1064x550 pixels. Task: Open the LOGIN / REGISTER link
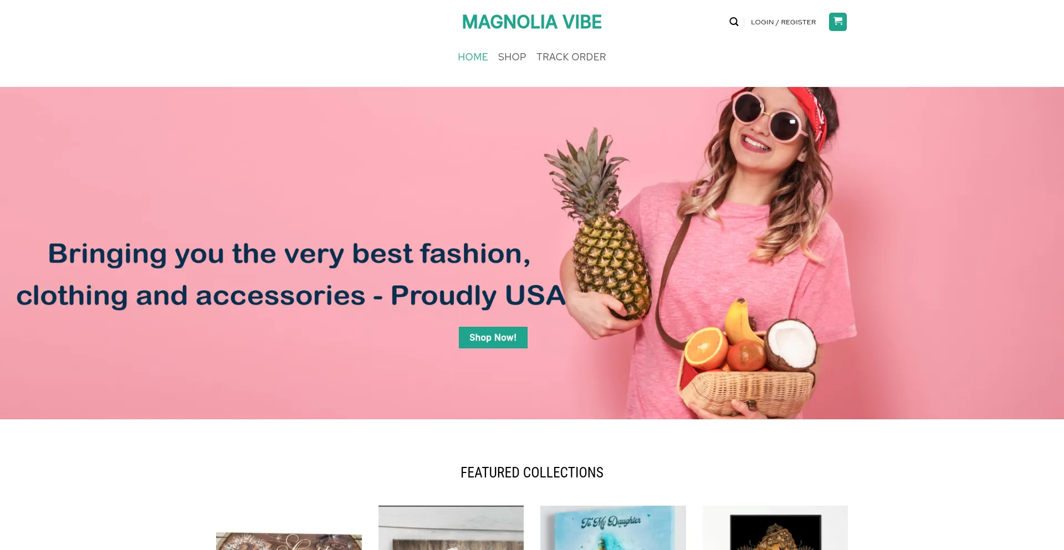[783, 22]
